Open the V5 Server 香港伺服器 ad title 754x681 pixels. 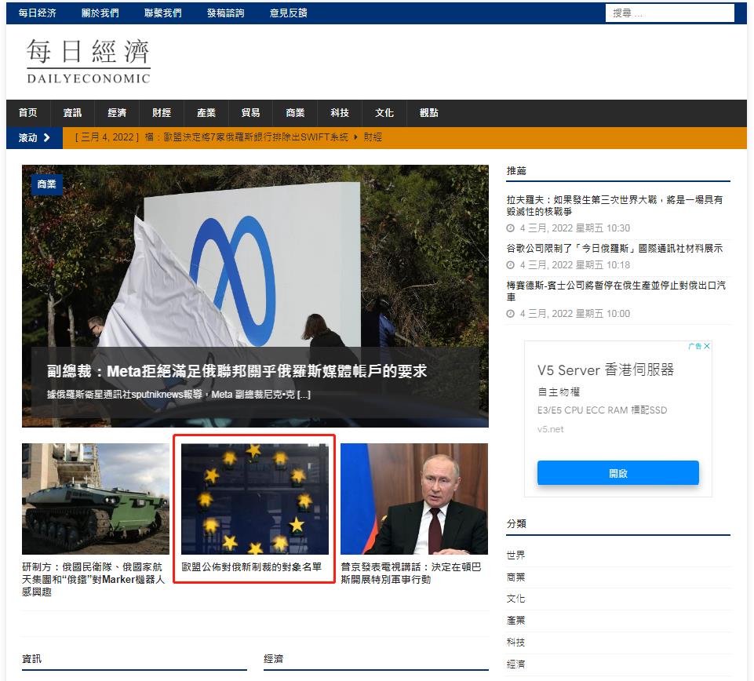(606, 370)
